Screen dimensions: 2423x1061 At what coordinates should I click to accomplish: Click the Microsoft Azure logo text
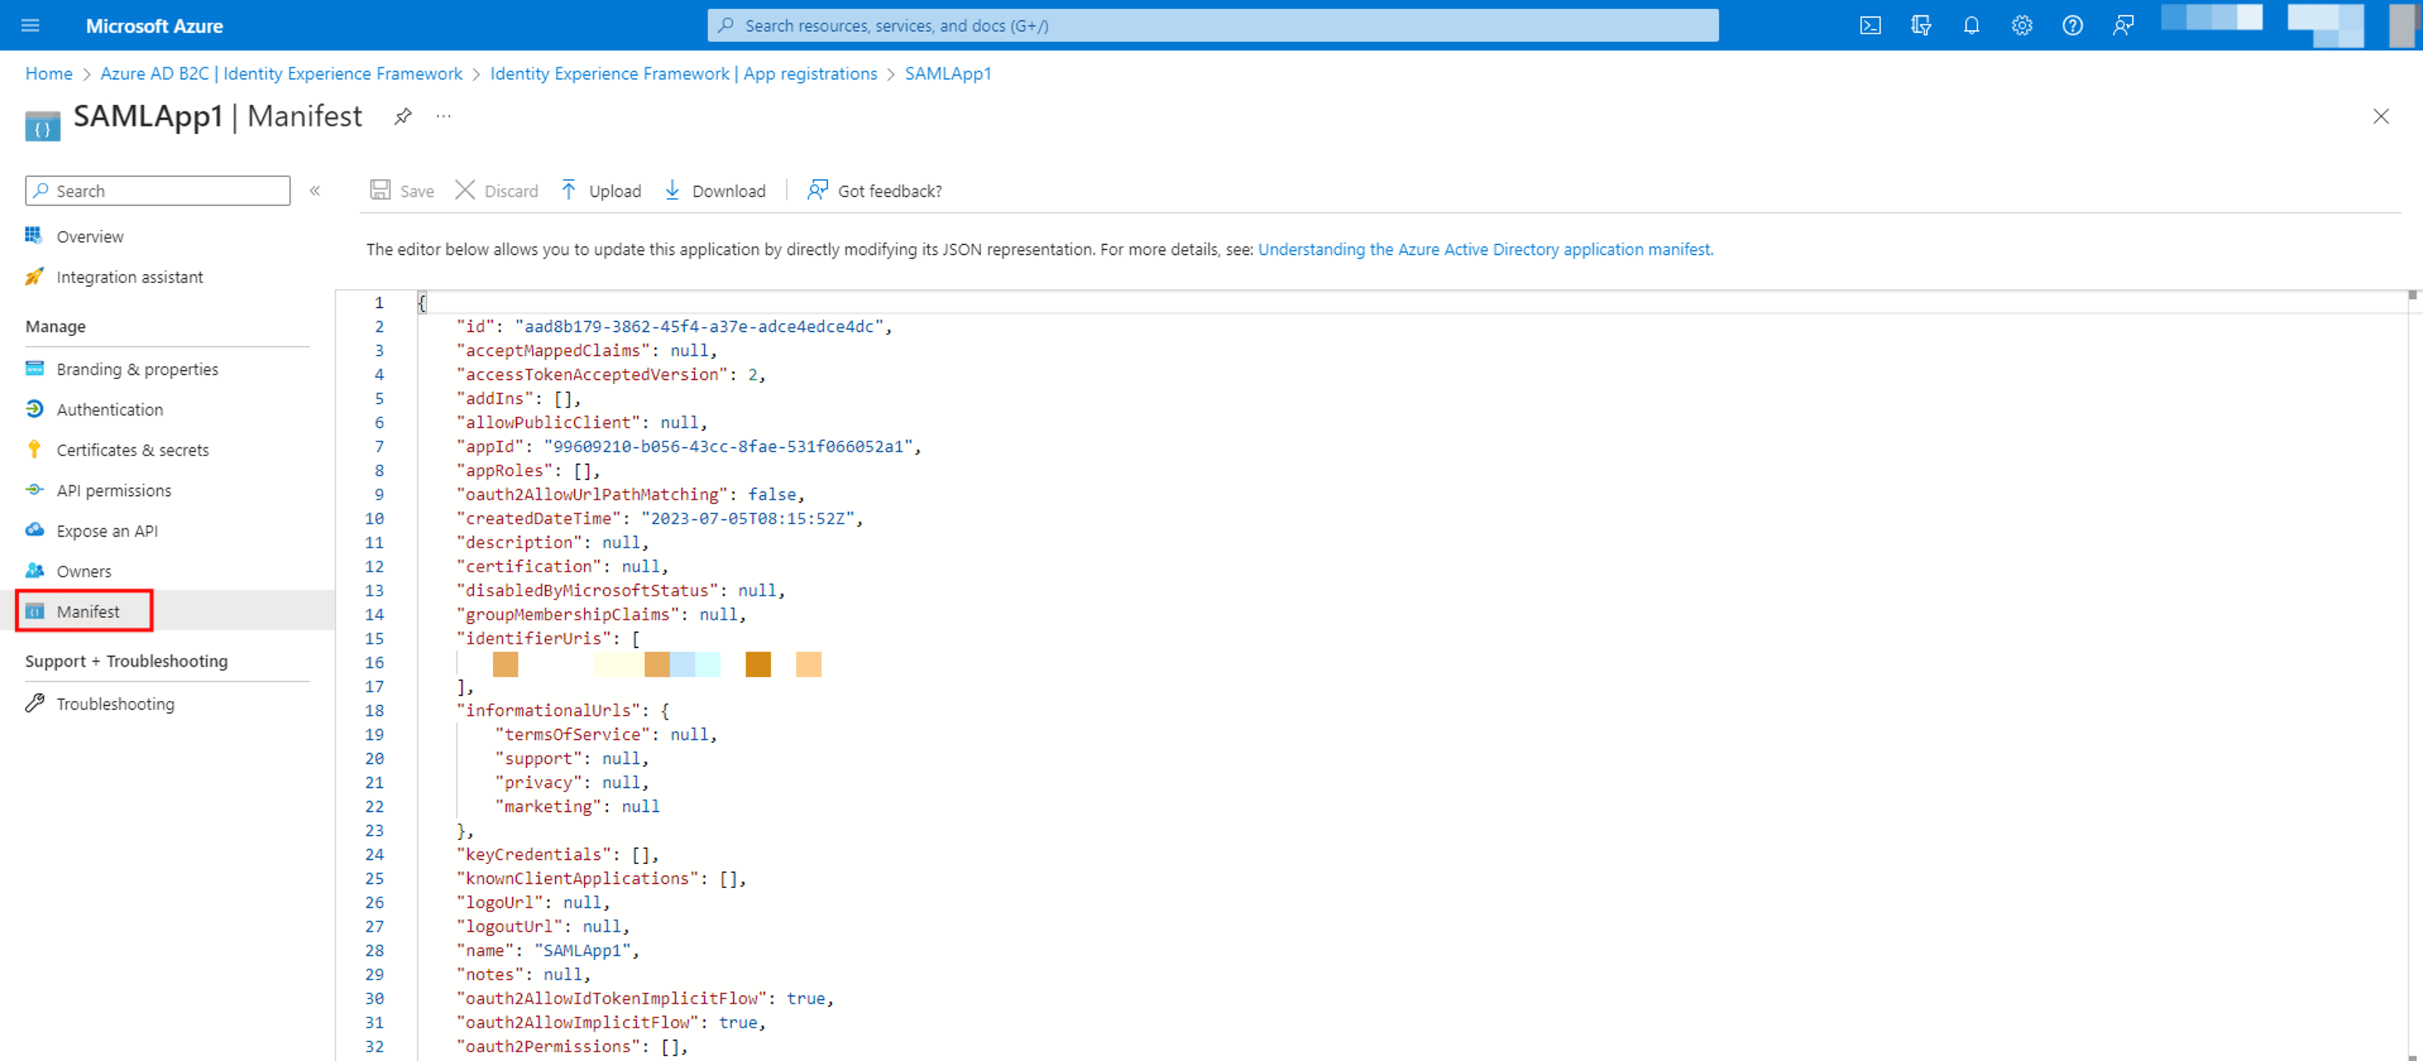(x=154, y=25)
